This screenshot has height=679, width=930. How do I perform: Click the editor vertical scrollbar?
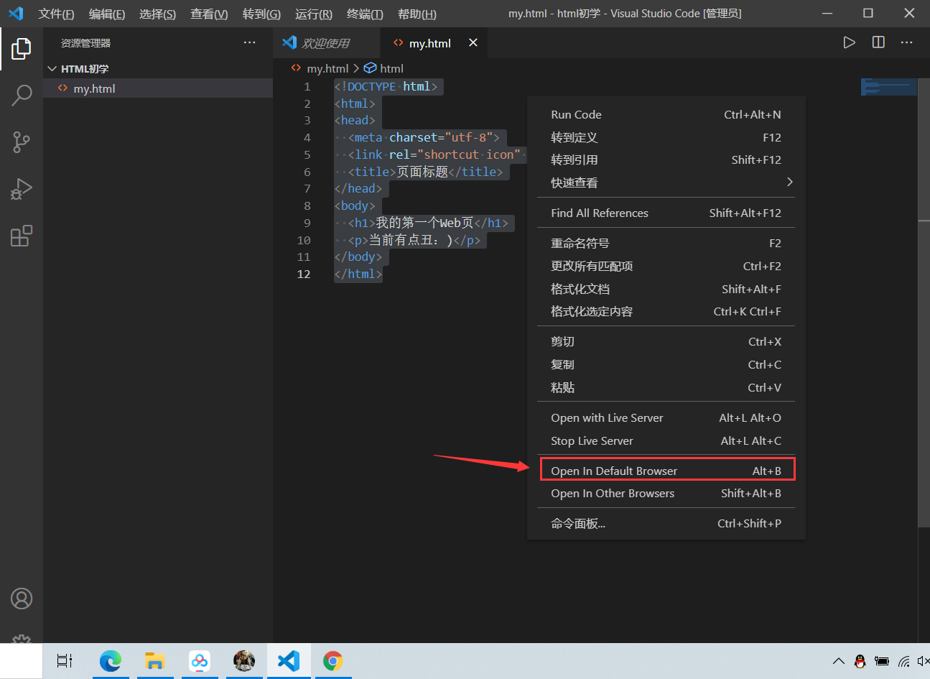coord(924,302)
